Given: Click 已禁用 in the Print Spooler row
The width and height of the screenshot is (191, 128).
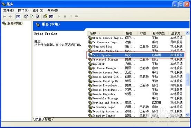Looking at the screenshot, I should [156, 55].
